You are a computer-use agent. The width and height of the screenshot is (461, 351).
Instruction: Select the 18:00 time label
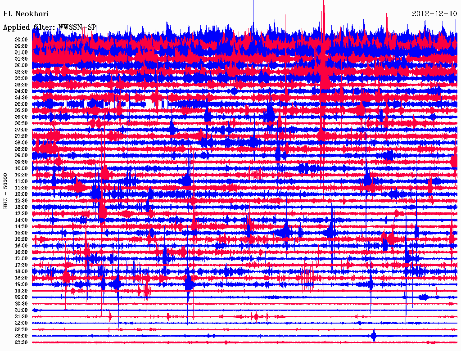pyautogui.click(x=21, y=271)
